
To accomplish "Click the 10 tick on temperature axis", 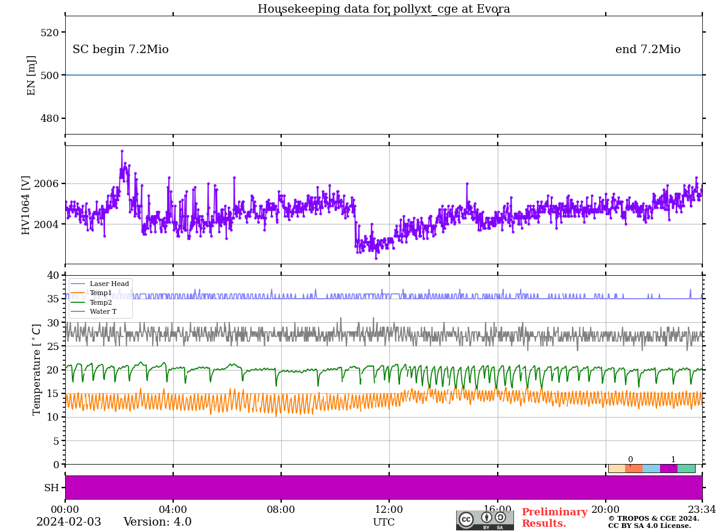I will pos(53,417).
